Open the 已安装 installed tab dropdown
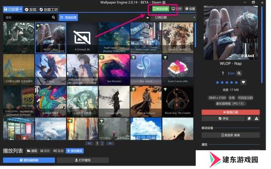Viewport: 271px width, 169px height. 13,9
